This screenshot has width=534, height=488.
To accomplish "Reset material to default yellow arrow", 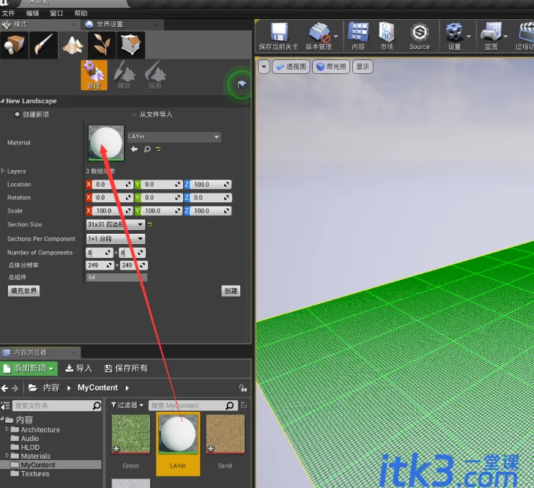I will (158, 149).
